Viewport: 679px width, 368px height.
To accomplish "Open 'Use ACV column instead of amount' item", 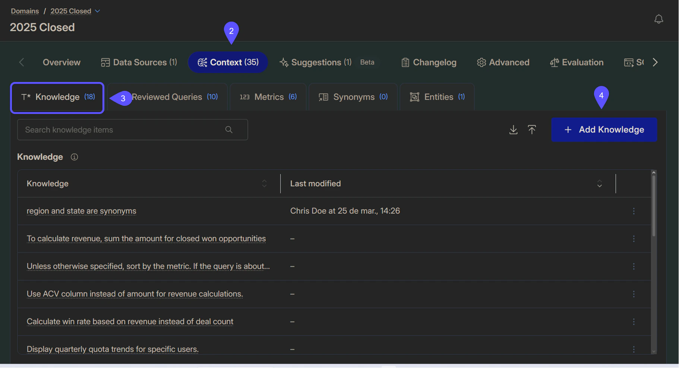I will tap(135, 294).
